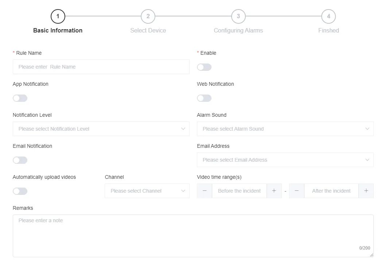Open the Email Address dropdown

285,159
